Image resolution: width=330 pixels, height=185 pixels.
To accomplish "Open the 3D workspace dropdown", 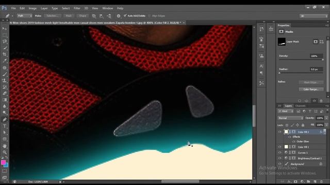I will (x=313, y=16).
